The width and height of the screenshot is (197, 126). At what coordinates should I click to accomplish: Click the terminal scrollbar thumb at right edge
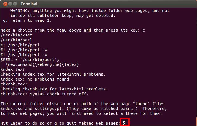tap(196, 121)
